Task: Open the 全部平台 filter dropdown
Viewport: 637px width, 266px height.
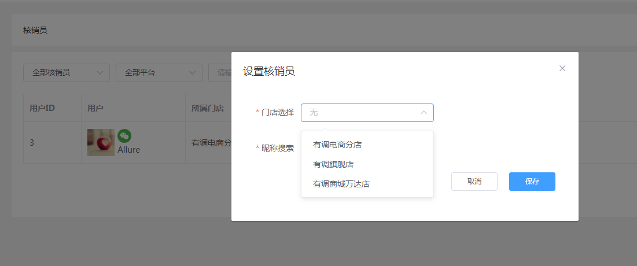Action: (159, 73)
